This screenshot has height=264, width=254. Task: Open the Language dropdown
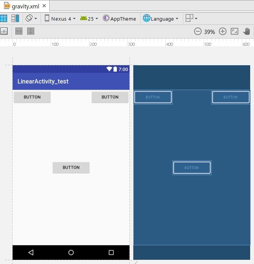[161, 18]
